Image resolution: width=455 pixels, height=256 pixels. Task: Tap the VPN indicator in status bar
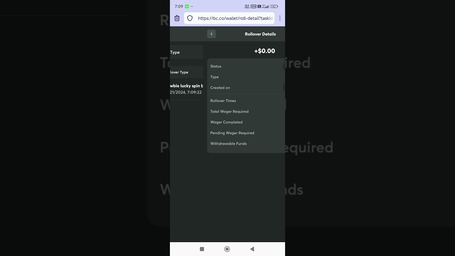253,6
